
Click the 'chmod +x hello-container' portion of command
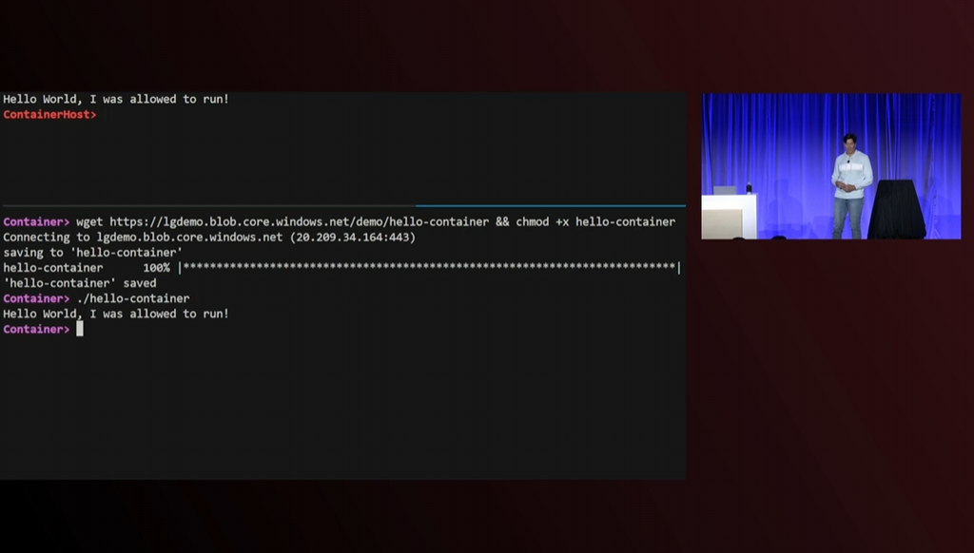coord(595,221)
